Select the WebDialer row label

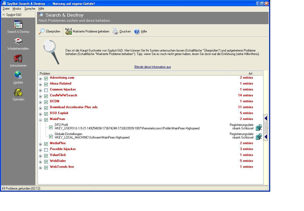point(58,161)
